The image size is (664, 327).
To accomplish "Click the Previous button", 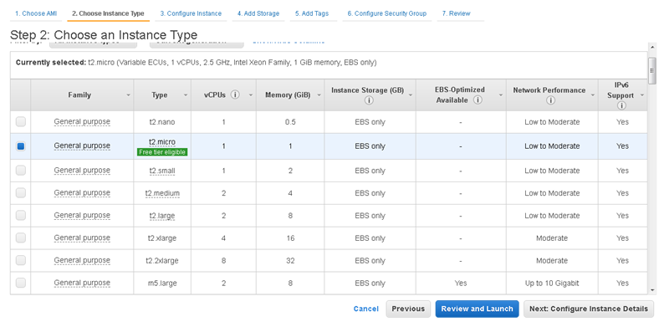I will click(x=408, y=309).
